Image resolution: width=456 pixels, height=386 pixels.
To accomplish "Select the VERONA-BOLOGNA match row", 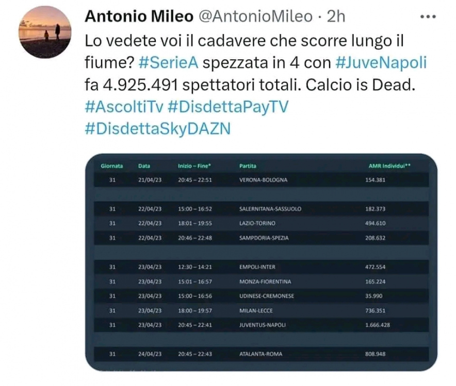I will click(x=262, y=180).
